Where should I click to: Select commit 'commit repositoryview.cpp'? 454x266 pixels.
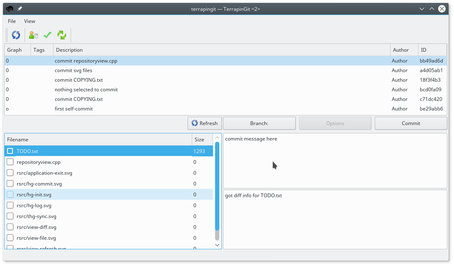coord(226,61)
